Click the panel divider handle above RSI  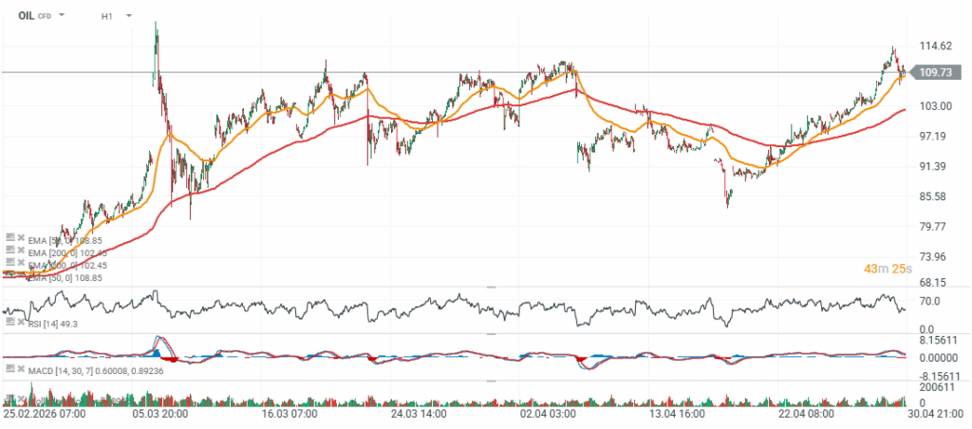click(x=491, y=288)
